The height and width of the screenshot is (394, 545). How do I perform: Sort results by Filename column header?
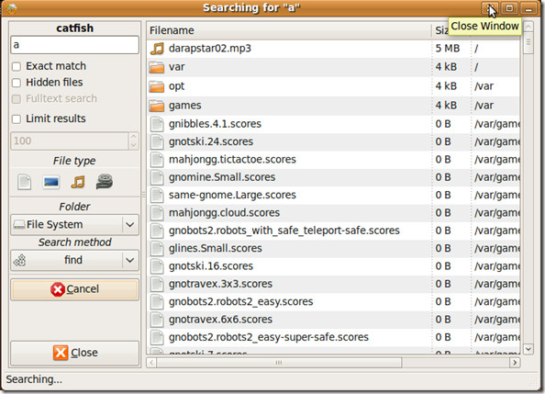(x=289, y=30)
